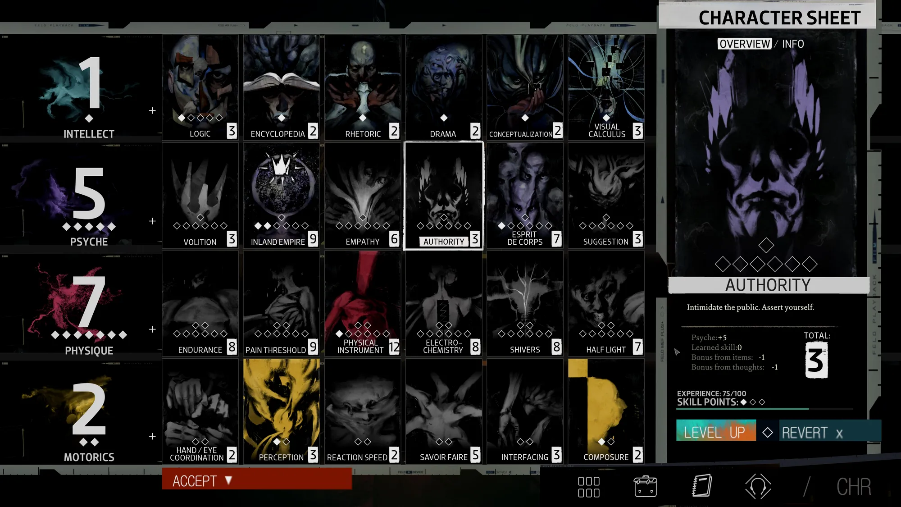901x507 pixels.
Task: Select the Electro-Chemistry skill card
Action: pos(444,304)
